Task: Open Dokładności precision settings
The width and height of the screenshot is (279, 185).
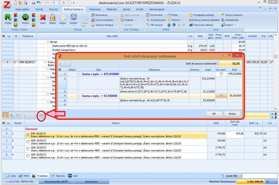Action: click(230, 20)
